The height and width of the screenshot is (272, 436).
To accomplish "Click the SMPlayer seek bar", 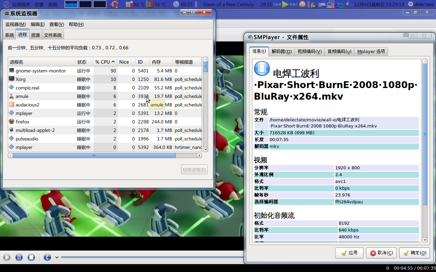I will [152, 257].
